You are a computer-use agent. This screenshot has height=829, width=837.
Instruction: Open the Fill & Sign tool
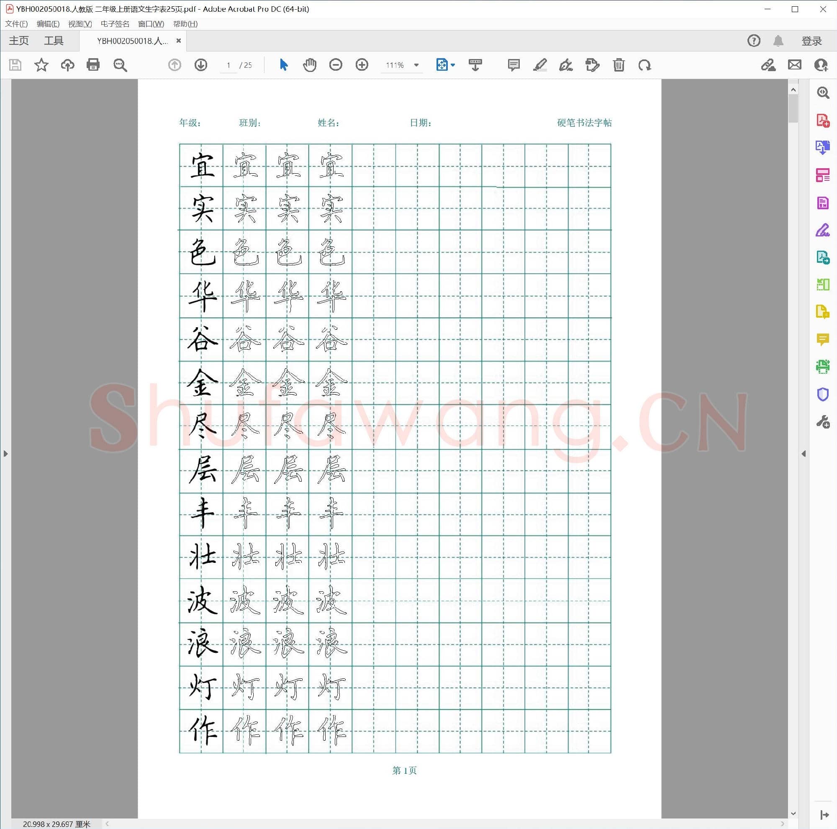823,231
